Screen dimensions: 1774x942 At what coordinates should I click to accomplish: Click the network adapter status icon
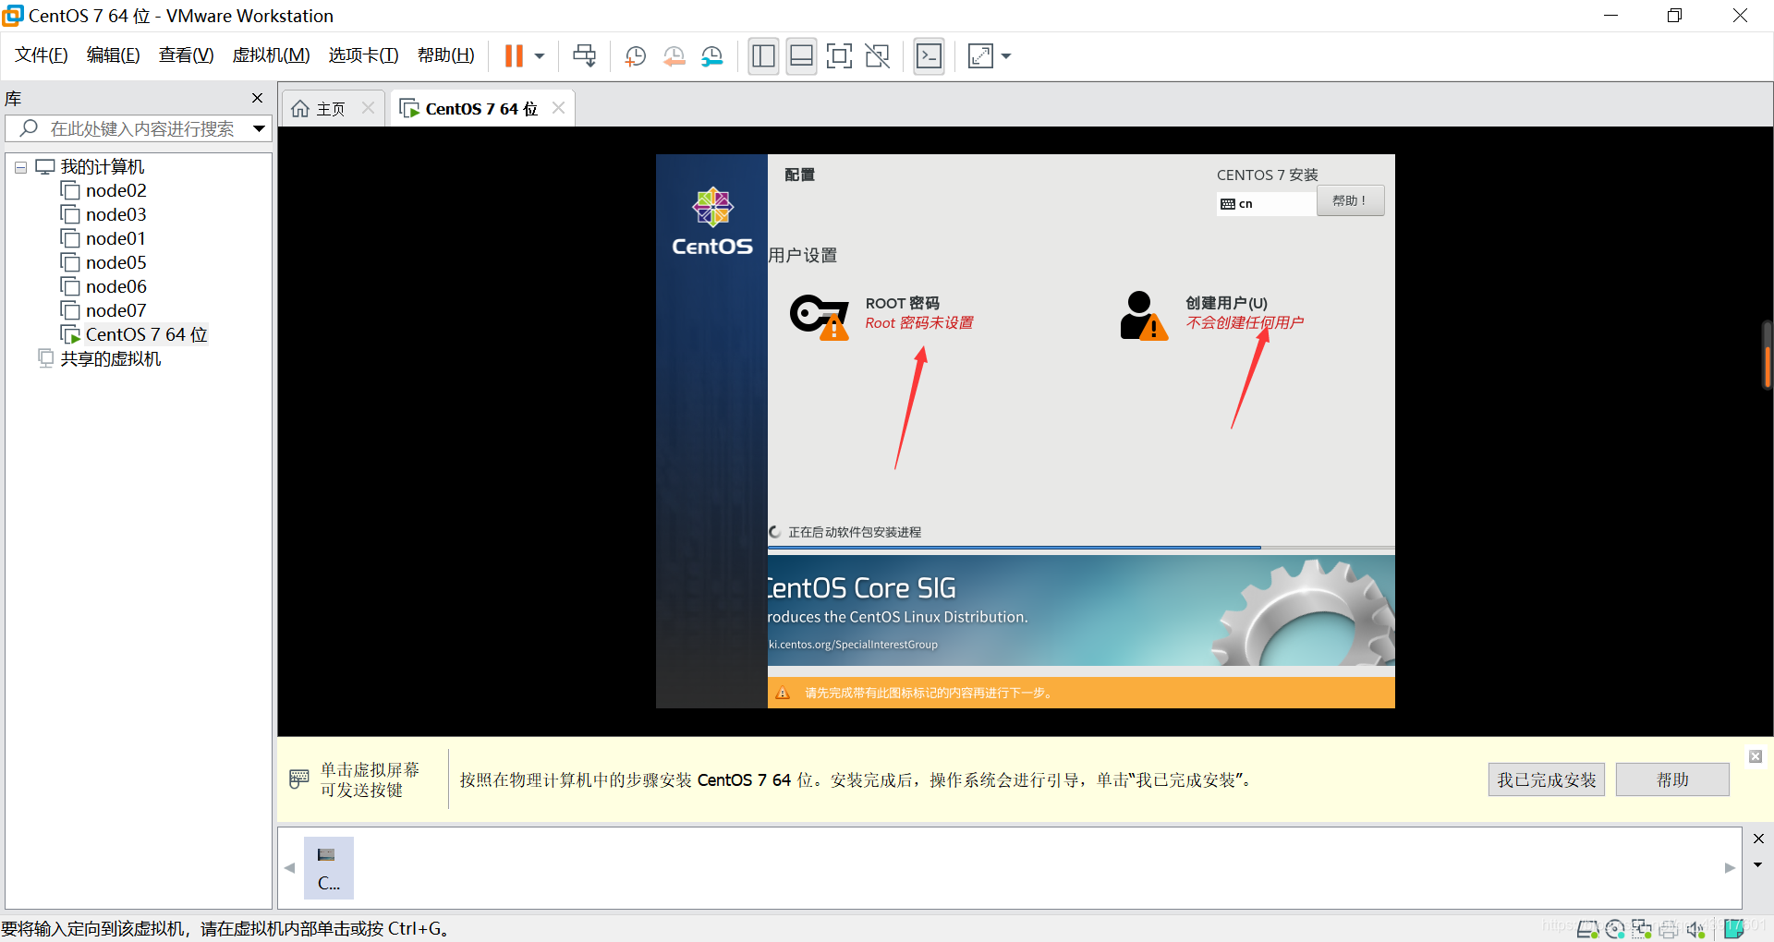click(1642, 929)
